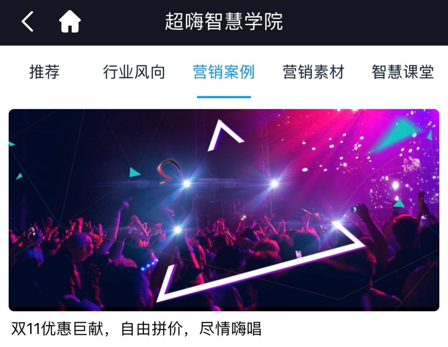
Task: Switch to the 营销素材 tab
Action: pos(314,72)
